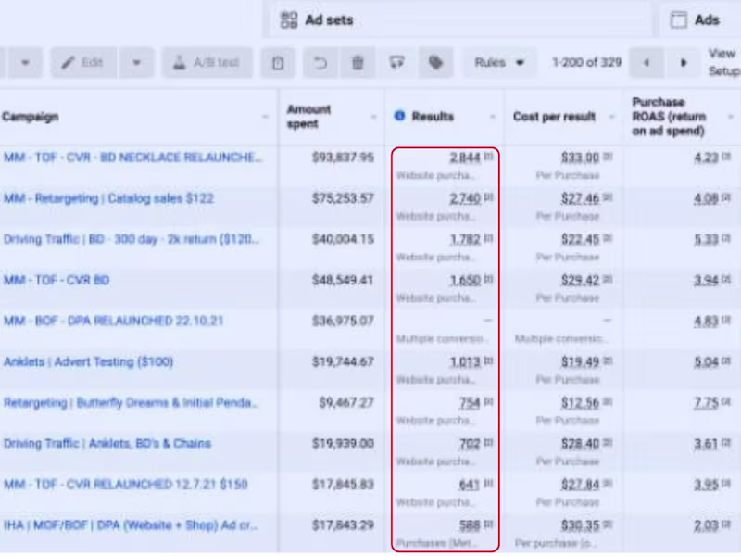Click the 702 results value
This screenshot has width=741, height=556.
click(470, 444)
